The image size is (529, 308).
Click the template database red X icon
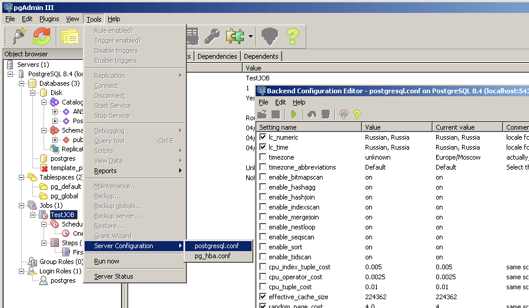43,168
